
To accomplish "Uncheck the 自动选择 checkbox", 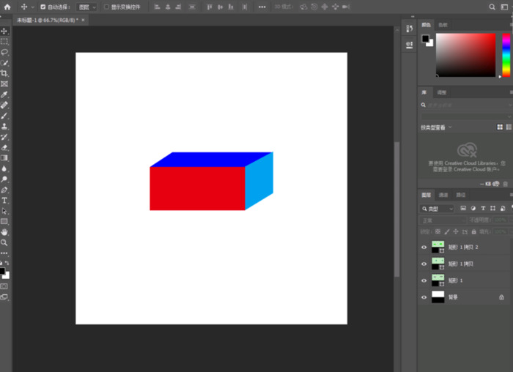I will 43,7.
